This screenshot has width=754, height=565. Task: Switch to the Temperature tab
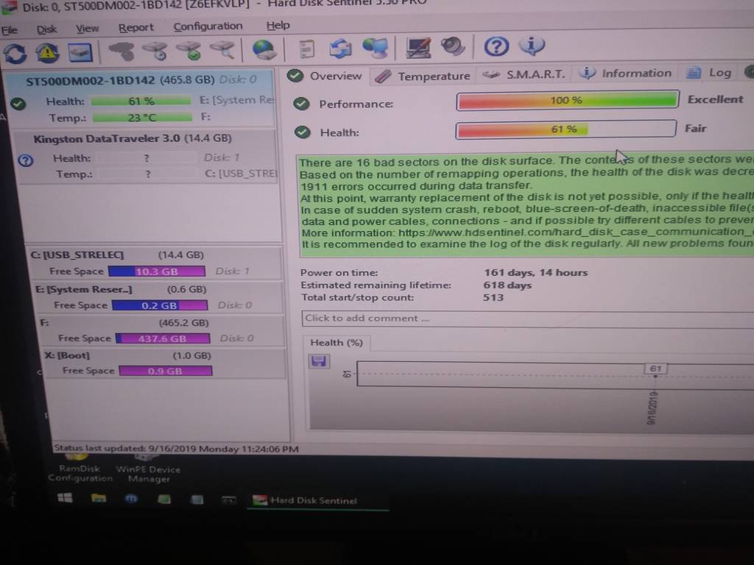[422, 77]
